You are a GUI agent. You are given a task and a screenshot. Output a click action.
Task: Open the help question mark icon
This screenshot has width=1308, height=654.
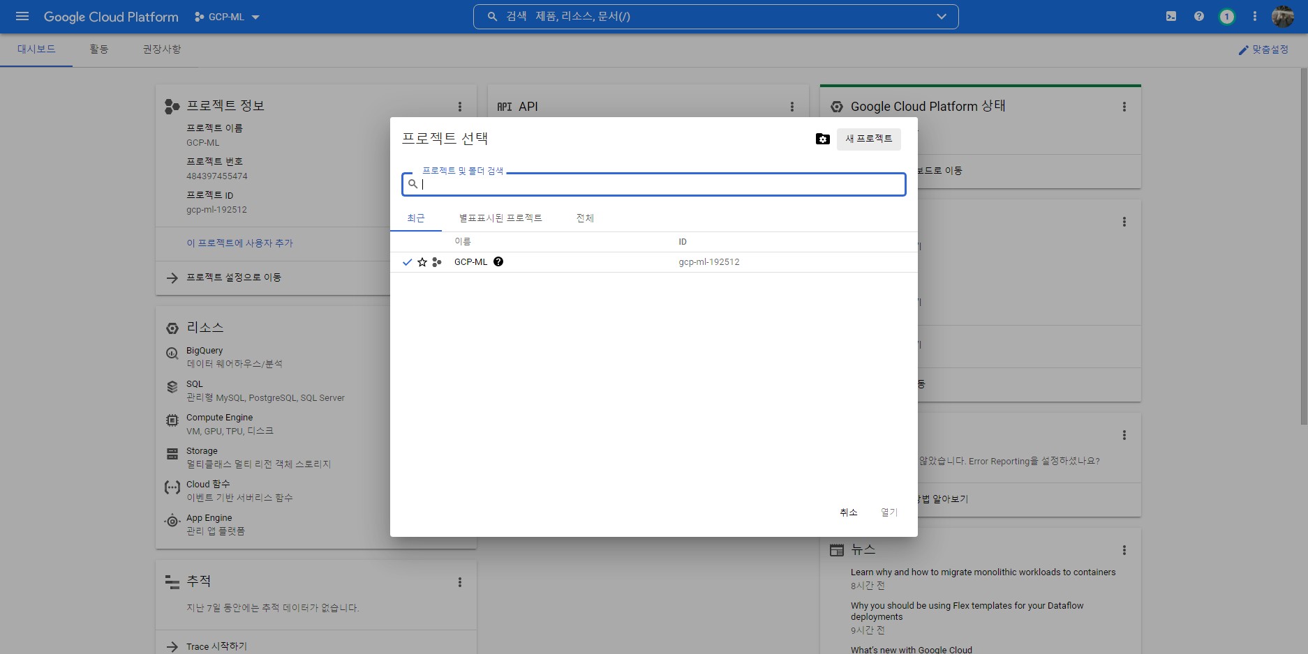(x=1199, y=16)
